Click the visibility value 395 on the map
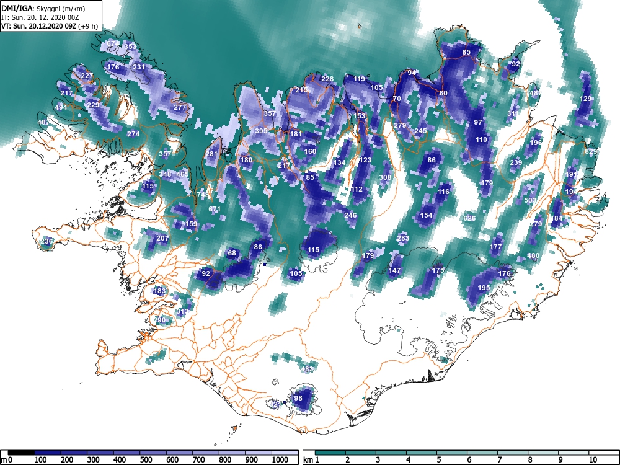 tap(261, 131)
